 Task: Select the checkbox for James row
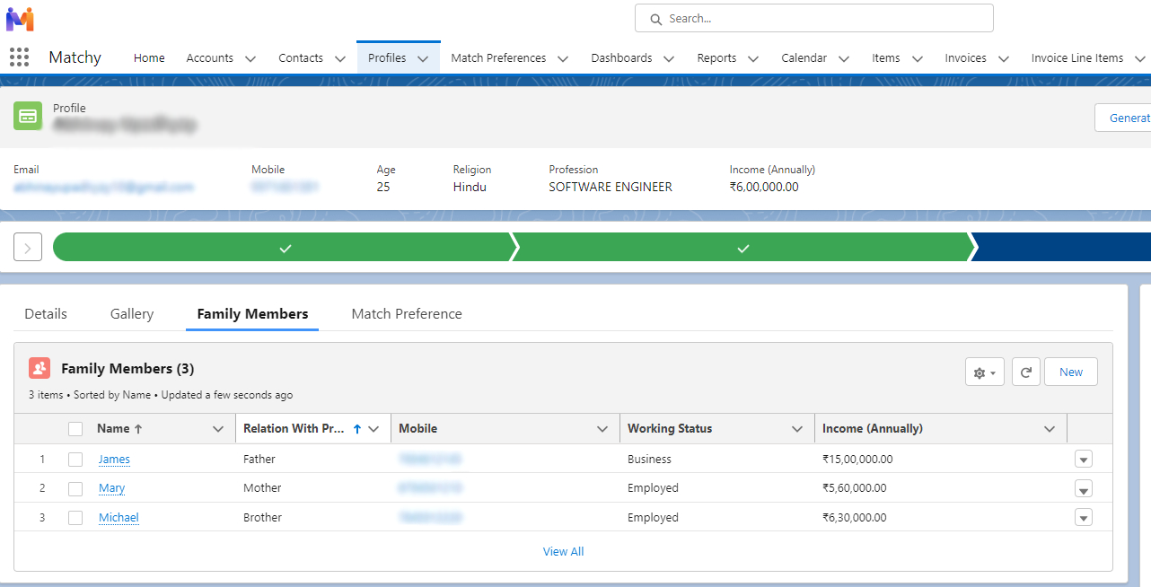(75, 460)
